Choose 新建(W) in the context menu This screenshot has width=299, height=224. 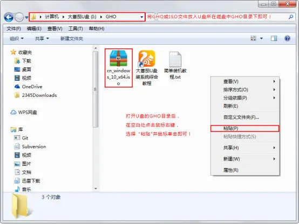[x=245, y=159]
